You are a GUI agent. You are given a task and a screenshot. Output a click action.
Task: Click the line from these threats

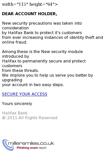[x=20, y=71]
